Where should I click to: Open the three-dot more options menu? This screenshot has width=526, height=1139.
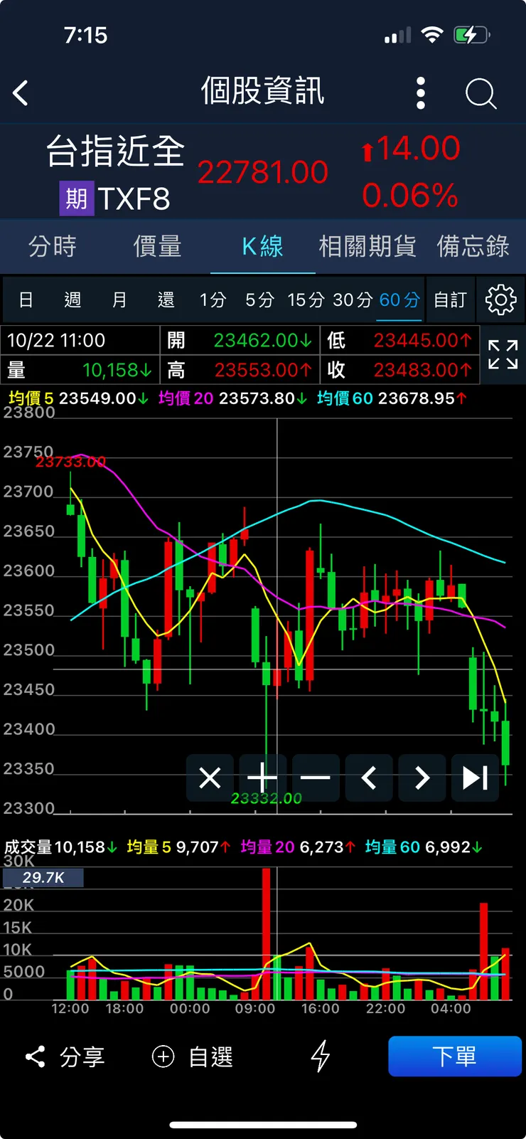(421, 93)
